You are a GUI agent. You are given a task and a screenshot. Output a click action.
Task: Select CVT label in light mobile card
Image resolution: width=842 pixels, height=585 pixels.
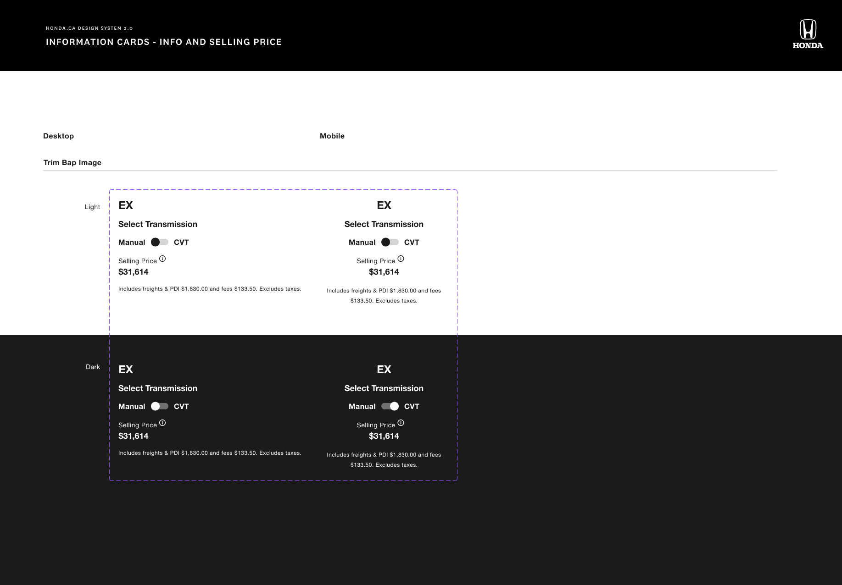[x=412, y=243]
